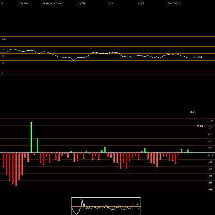This screenshot has width=215, height=215.
Task: Click the MR value label 35.22
Action: [x=200, y=126]
